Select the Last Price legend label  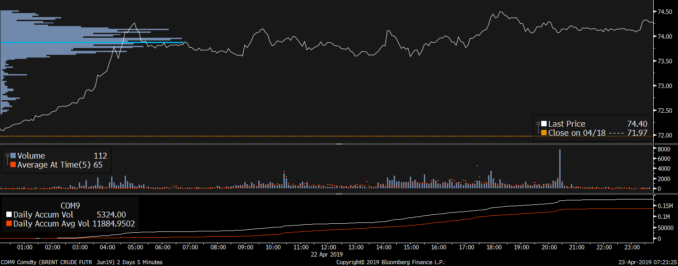click(x=566, y=124)
